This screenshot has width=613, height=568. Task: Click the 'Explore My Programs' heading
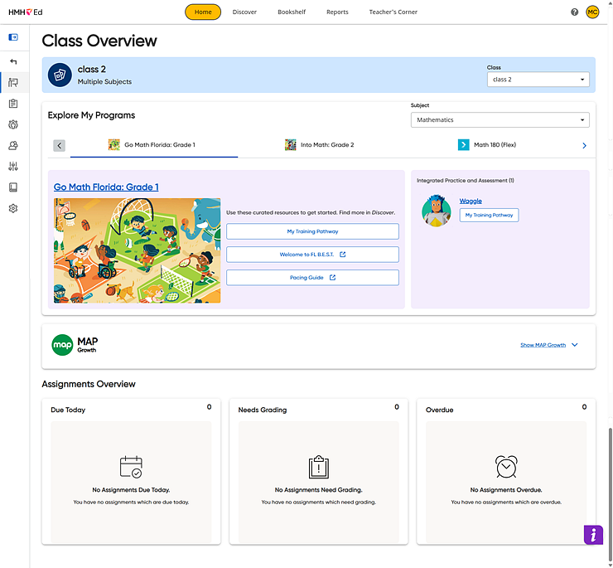[x=91, y=115]
